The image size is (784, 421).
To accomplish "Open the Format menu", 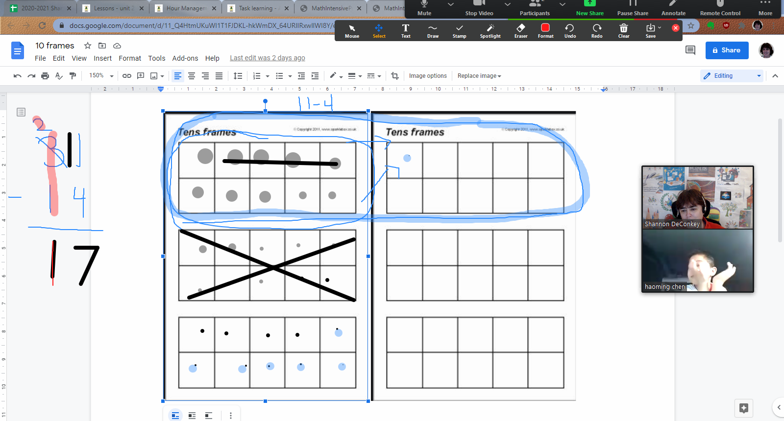I will click(130, 58).
